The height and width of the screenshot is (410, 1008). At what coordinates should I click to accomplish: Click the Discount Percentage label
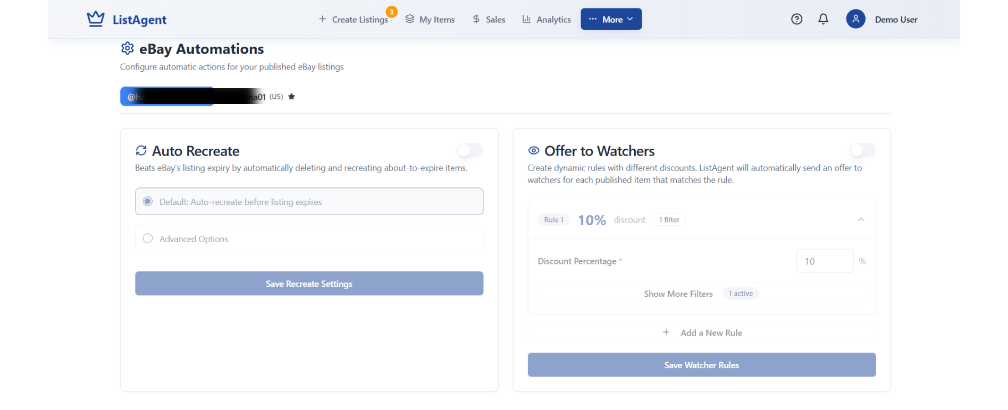[577, 261]
